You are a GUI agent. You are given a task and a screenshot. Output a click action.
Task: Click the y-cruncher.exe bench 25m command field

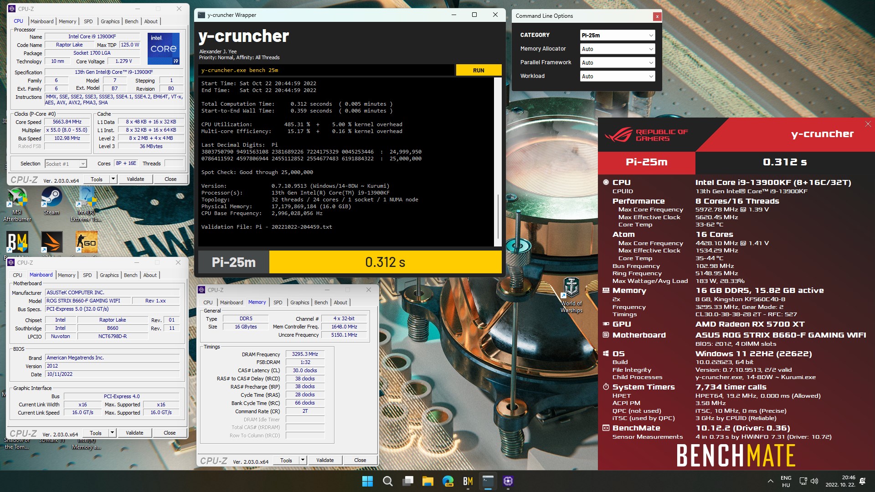[x=326, y=70]
